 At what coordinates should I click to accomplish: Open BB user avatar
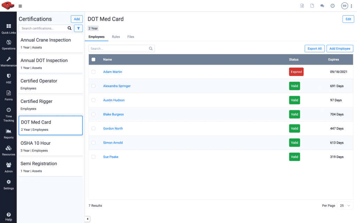[x=344, y=6]
